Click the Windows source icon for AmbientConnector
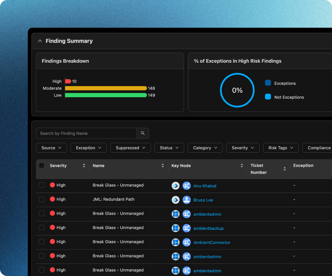Viewport: 332px width, 276px height. tap(175, 242)
